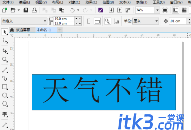The image size is (191, 130).
Task: Switch to the 未命名 -1 document tab
Action: (x=46, y=30)
